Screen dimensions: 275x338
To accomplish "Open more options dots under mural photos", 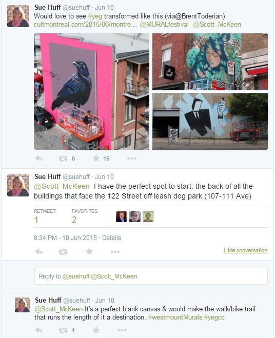I will [x=131, y=158].
